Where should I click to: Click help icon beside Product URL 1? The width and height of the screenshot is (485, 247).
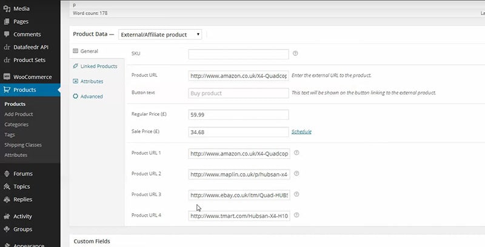tap(296, 153)
